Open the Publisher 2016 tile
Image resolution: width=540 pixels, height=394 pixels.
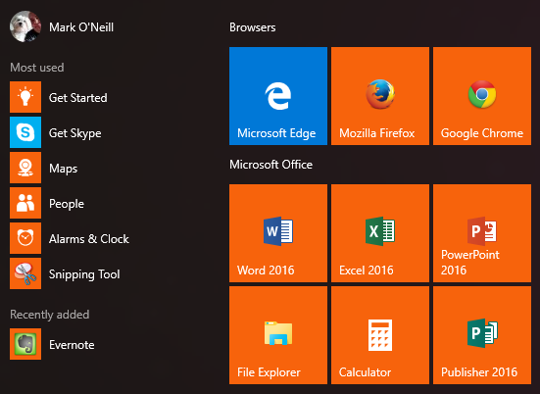[482, 335]
